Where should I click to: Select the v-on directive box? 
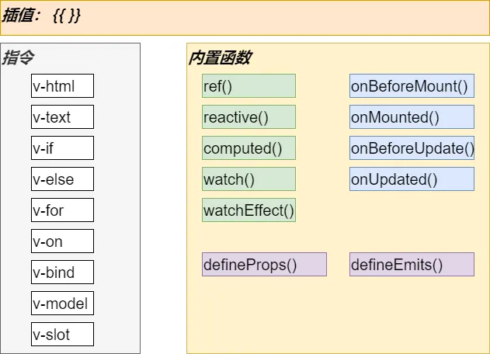(62, 241)
